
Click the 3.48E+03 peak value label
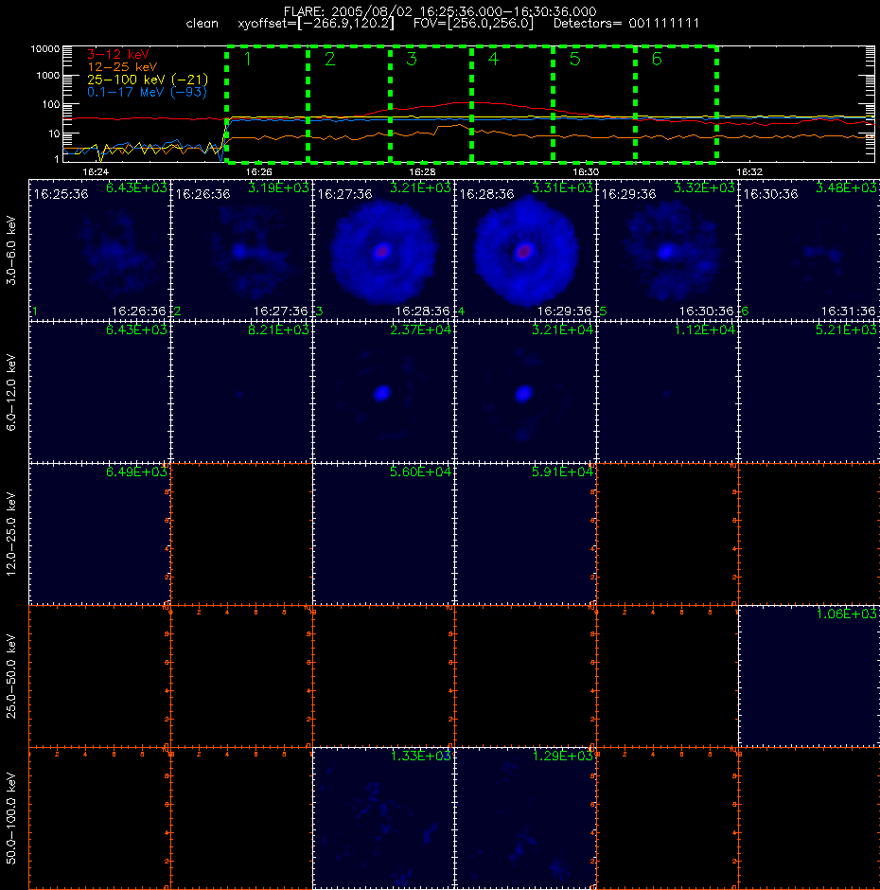tap(846, 187)
